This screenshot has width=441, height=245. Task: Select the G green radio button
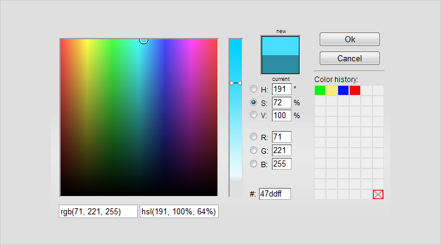254,150
